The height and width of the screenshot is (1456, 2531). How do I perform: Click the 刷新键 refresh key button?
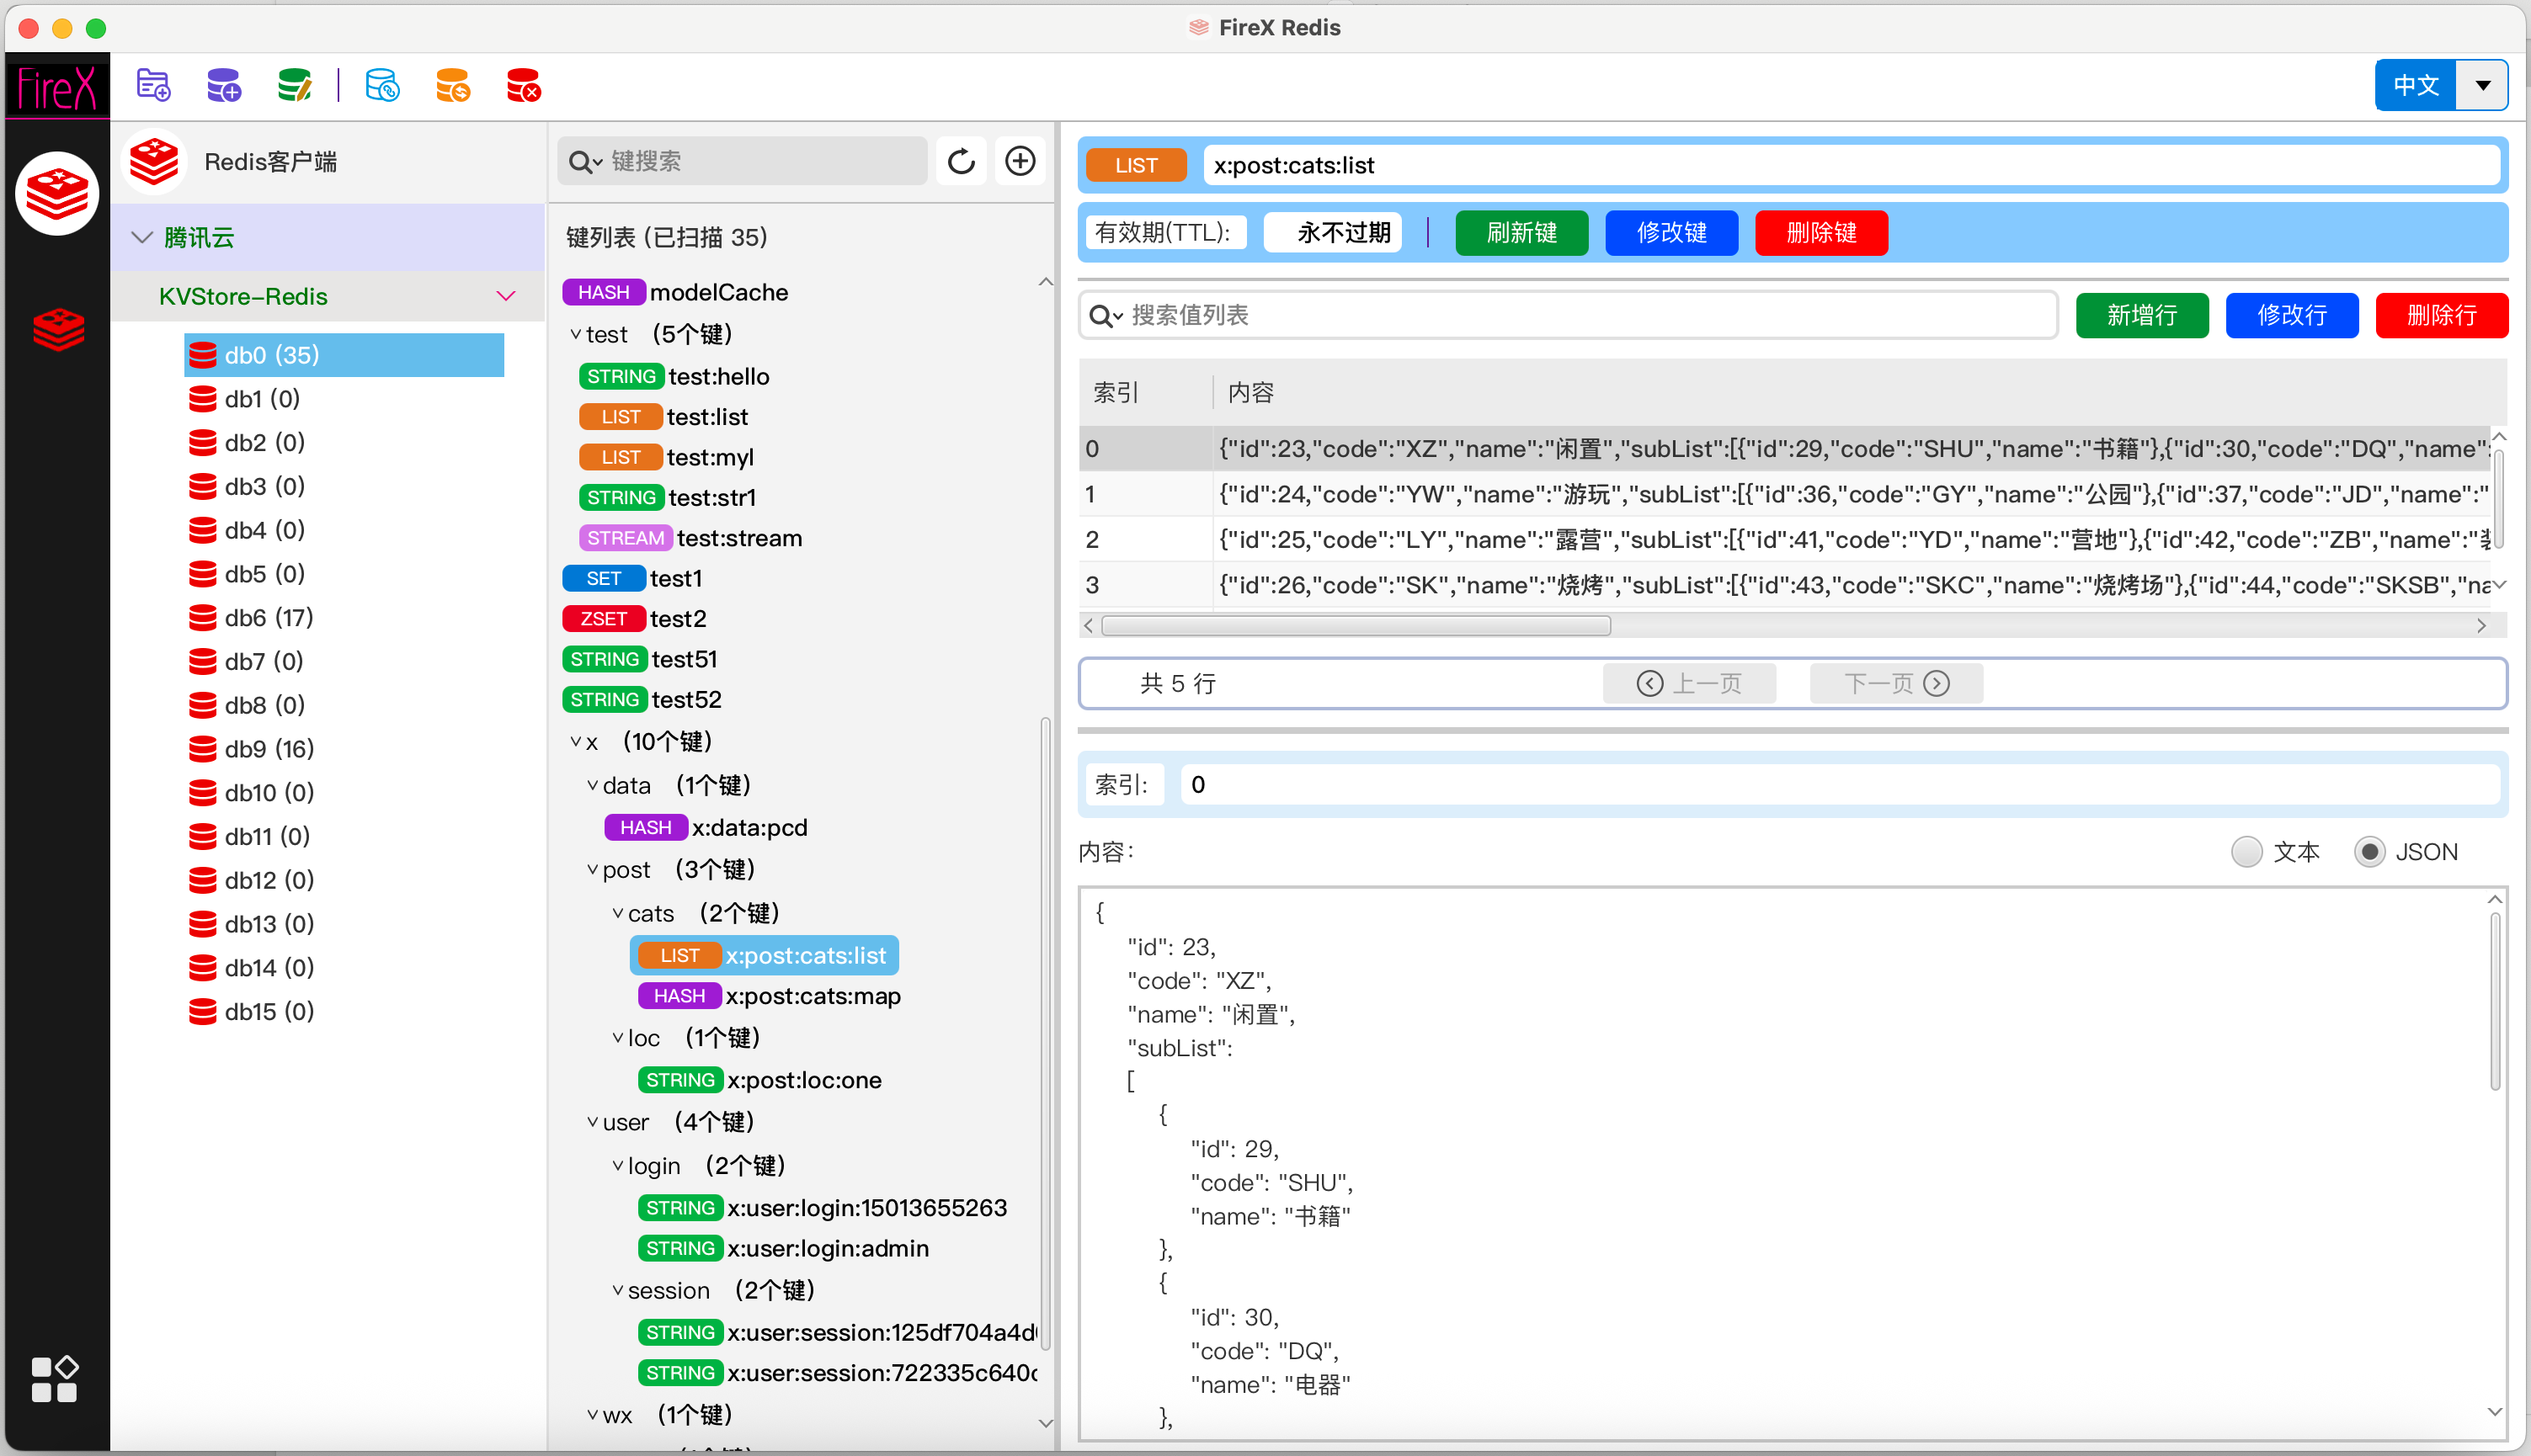tap(1521, 233)
